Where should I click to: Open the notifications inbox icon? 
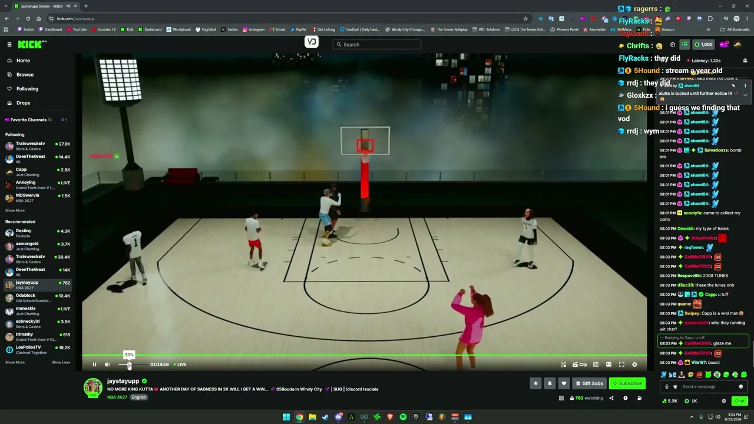pyautogui.click(x=724, y=45)
